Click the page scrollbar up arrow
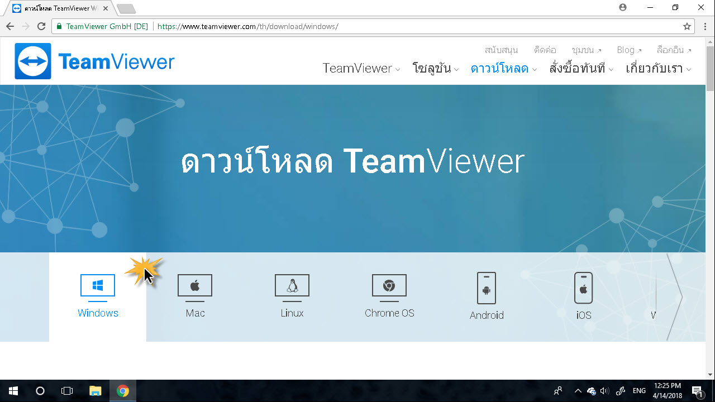715x402 pixels. 710,42
